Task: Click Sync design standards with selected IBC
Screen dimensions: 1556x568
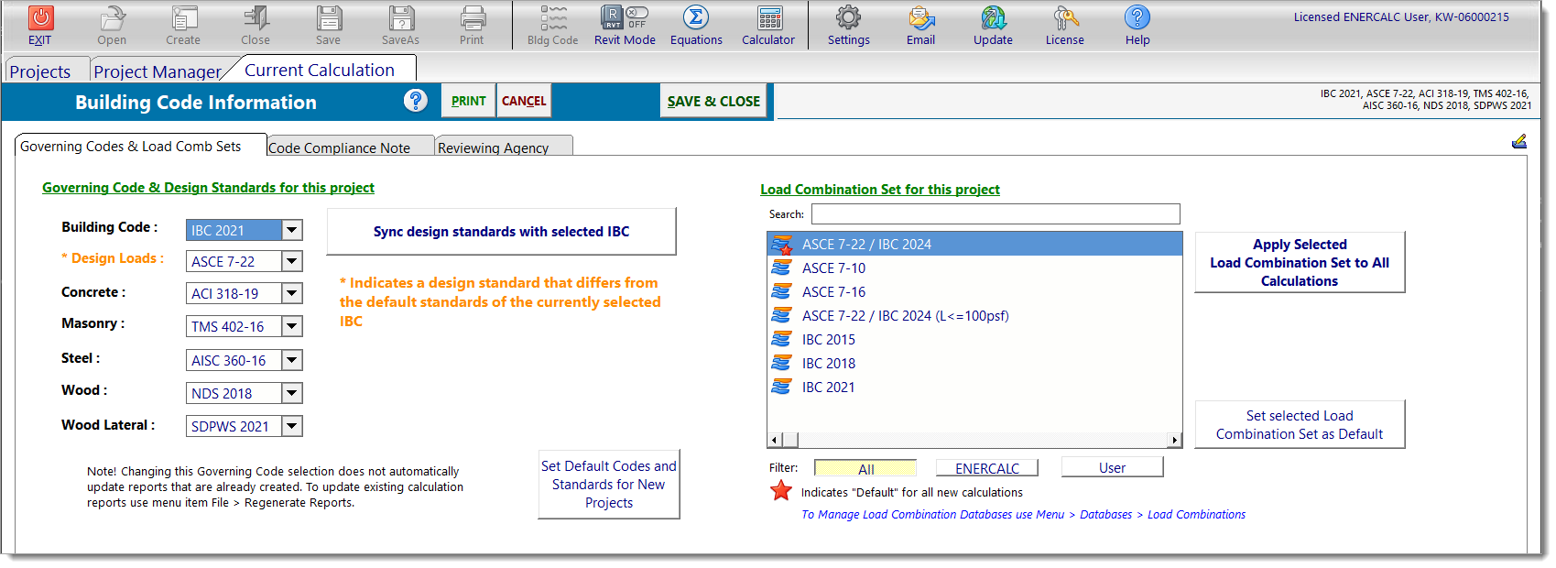Action: pos(502,232)
